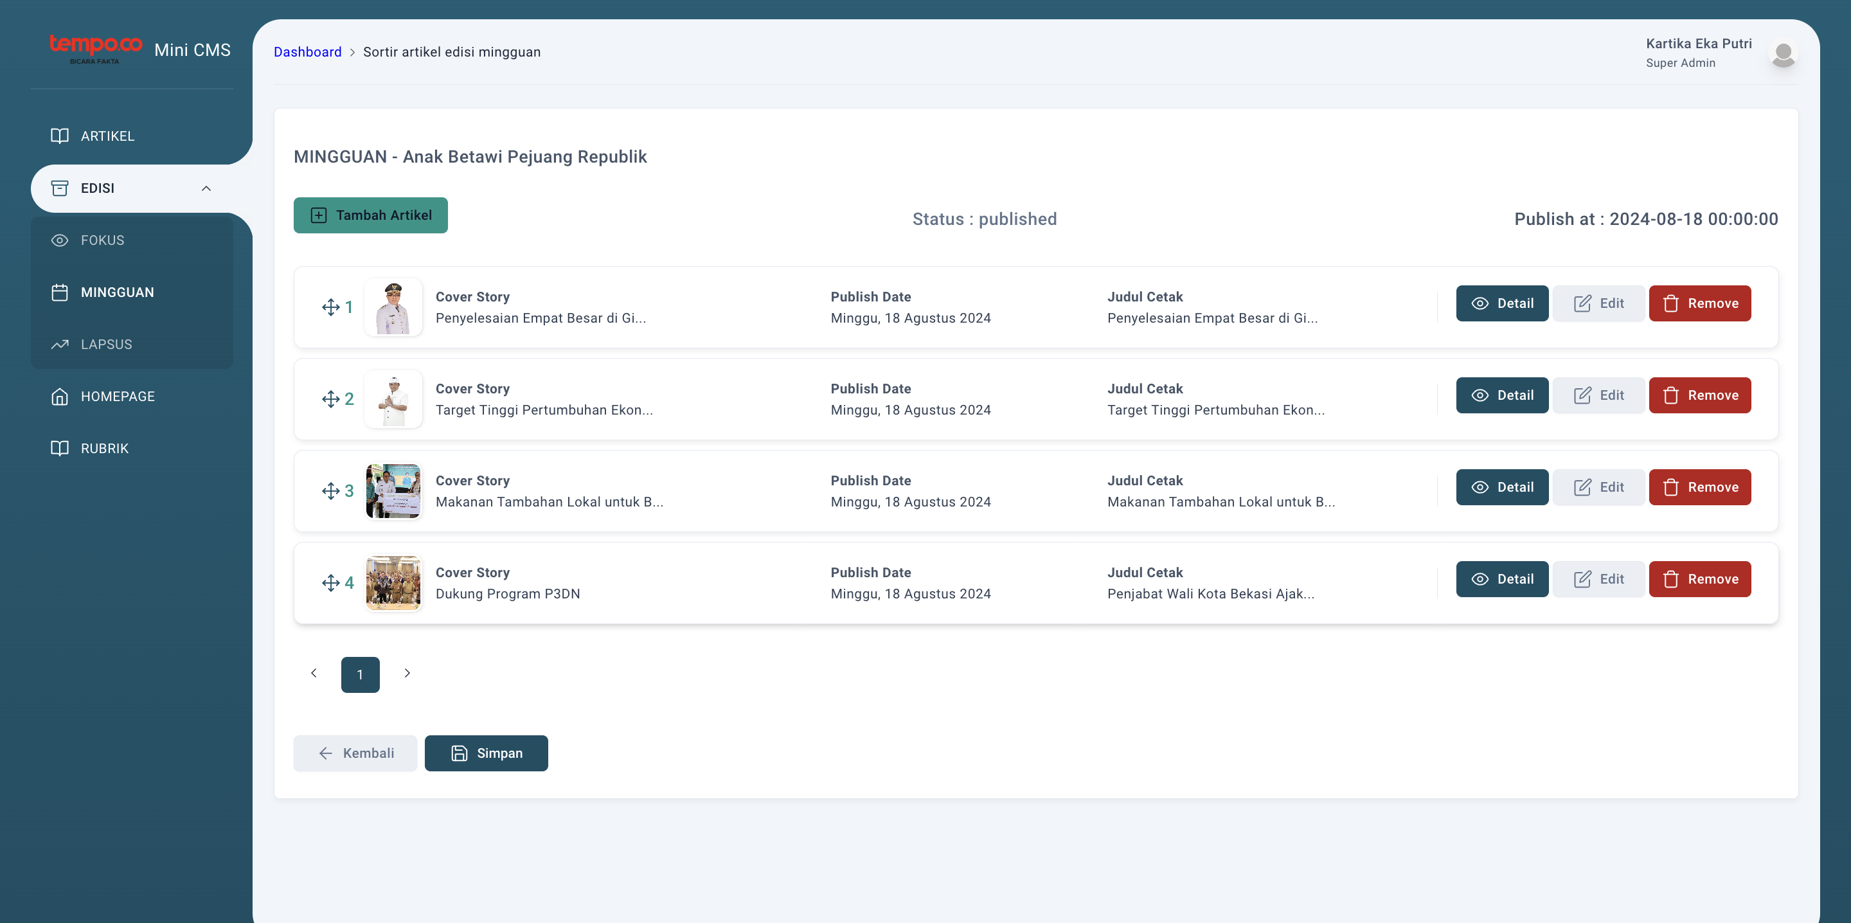This screenshot has height=923, width=1851.
Task: Collapse the EDISI sidebar menu chevron
Action: (x=206, y=188)
